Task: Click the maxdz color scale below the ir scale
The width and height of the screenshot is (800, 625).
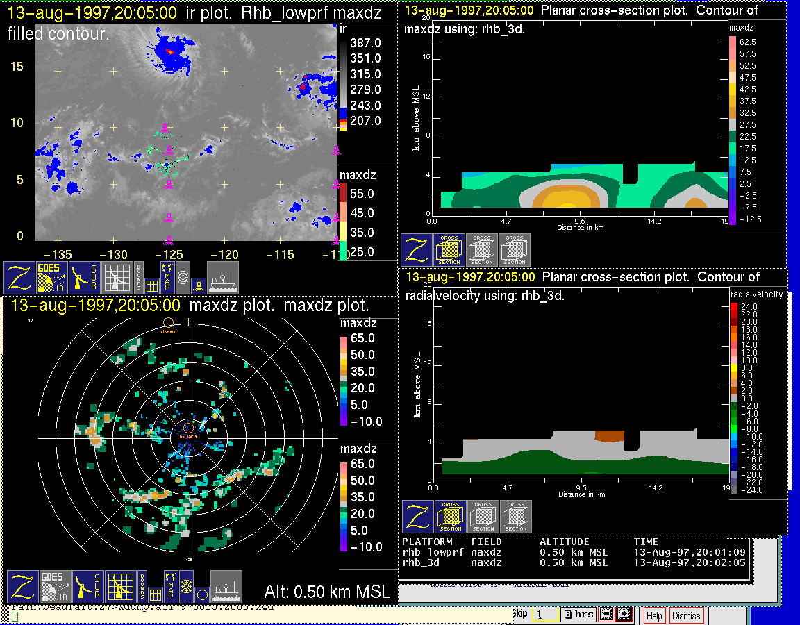Action: (x=343, y=222)
